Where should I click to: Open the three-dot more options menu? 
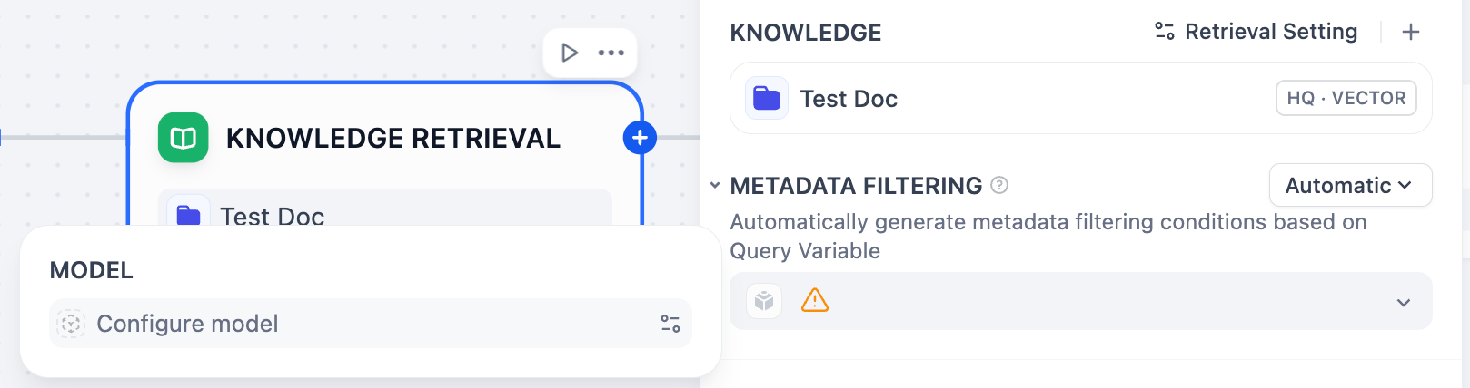611,53
